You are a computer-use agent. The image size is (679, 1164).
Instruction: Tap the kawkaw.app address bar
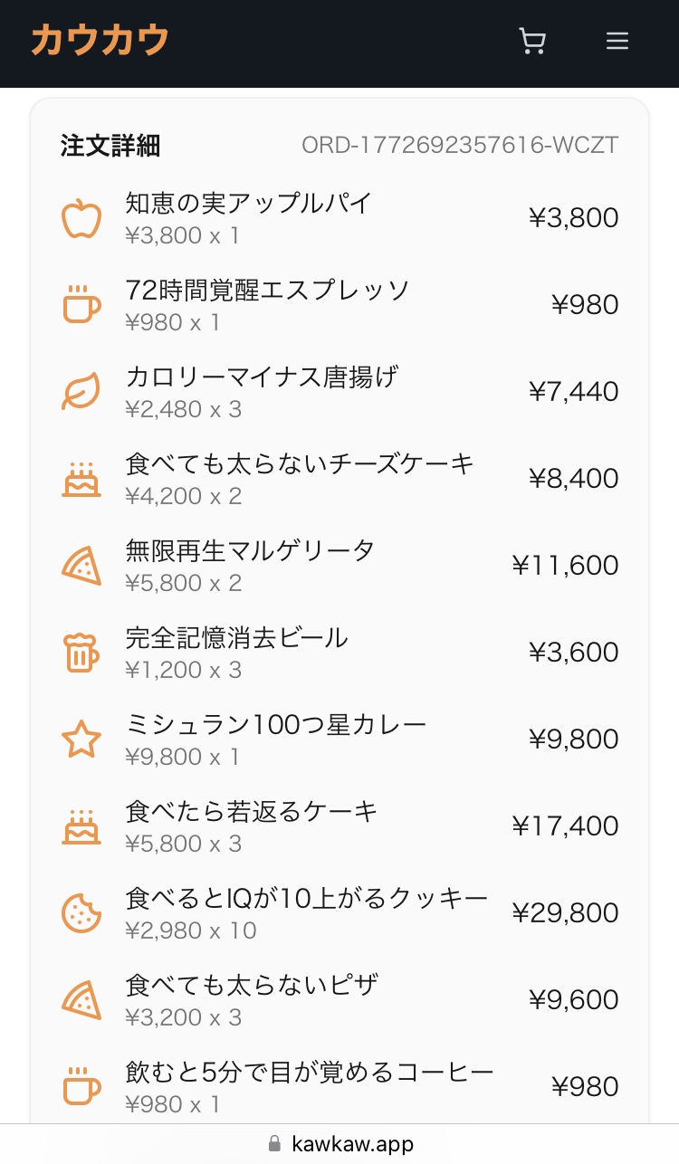[339, 1144]
